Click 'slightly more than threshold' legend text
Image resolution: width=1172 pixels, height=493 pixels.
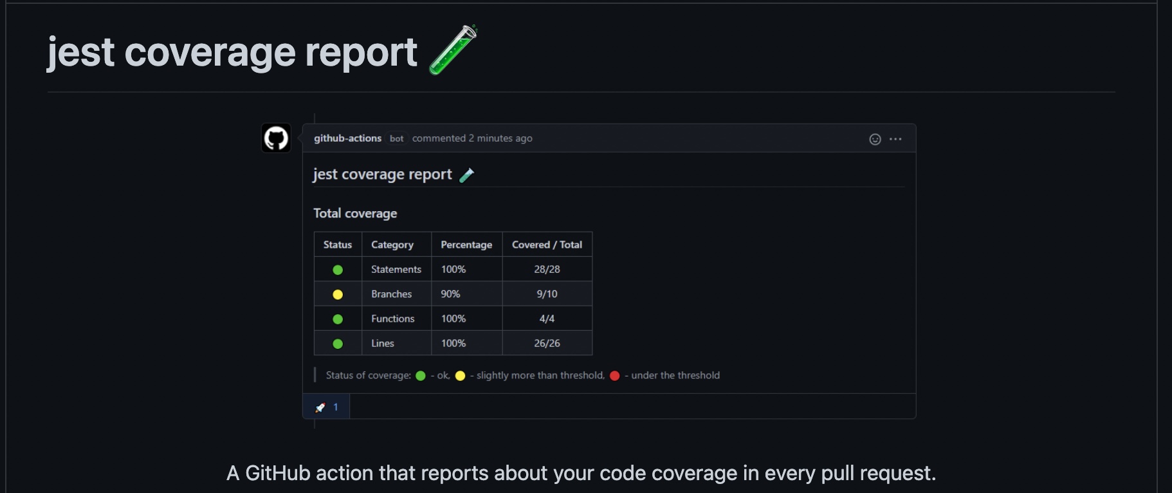pyautogui.click(x=540, y=375)
